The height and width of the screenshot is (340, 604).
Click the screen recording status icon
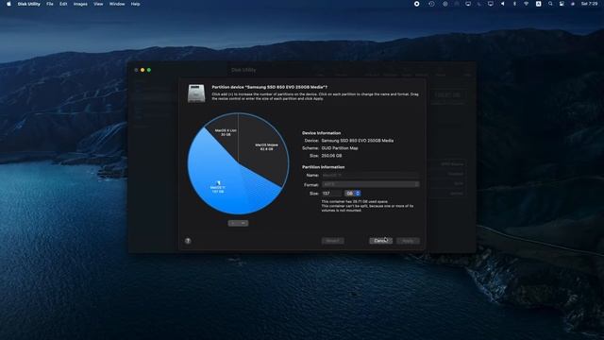tap(416, 4)
